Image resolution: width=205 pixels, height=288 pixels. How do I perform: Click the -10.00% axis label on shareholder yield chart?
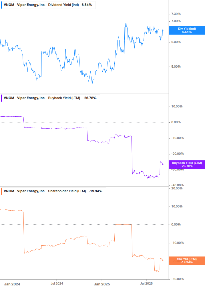coord(177,243)
